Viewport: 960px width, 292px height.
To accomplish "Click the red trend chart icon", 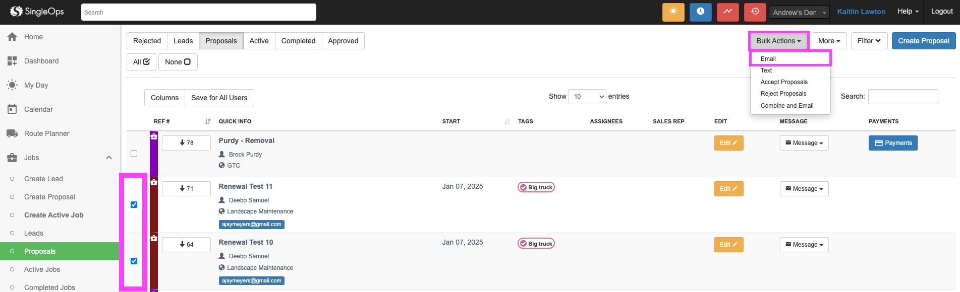I will (727, 12).
